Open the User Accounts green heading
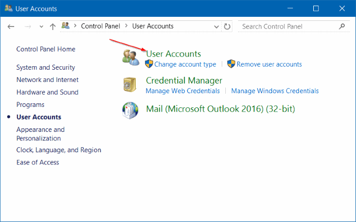Viewport: 356px width, 222px height. coord(173,54)
